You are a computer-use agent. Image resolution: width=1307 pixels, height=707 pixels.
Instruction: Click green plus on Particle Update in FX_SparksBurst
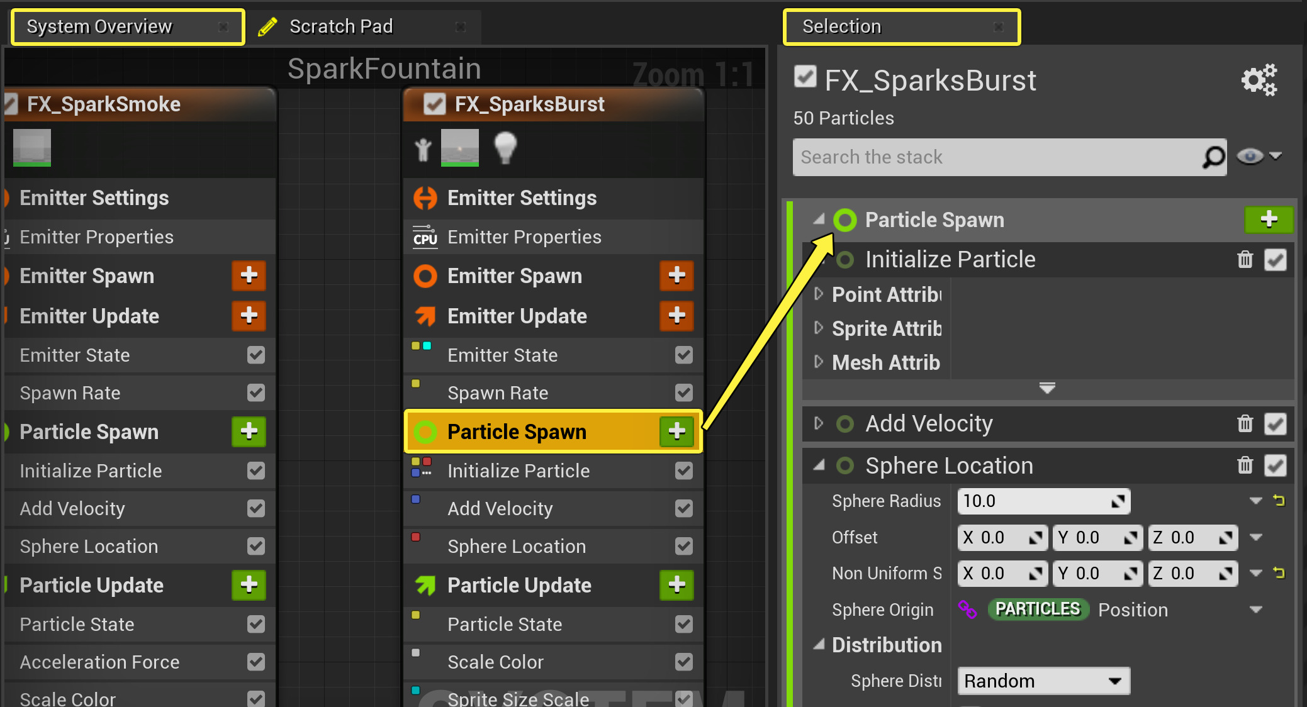click(x=676, y=585)
